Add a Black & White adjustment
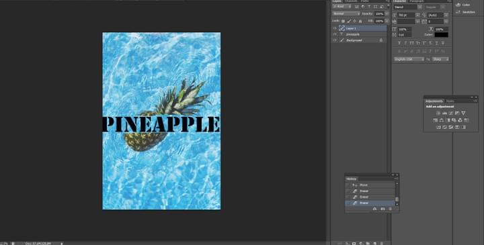This screenshot has height=245, width=484. coord(448,120)
